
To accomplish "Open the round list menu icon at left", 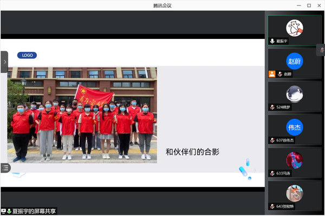I will pos(5,168).
